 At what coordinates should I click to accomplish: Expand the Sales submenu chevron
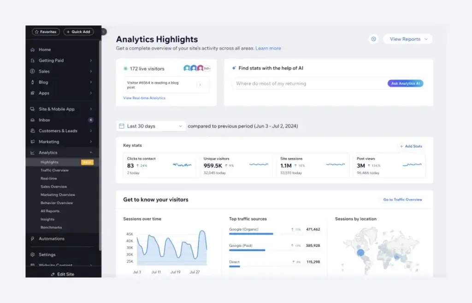(91, 71)
